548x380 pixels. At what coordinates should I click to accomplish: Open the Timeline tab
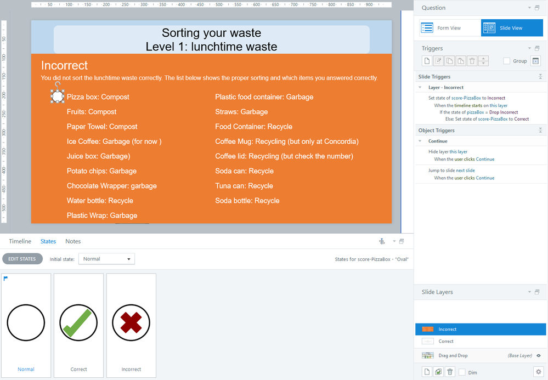[20, 241]
